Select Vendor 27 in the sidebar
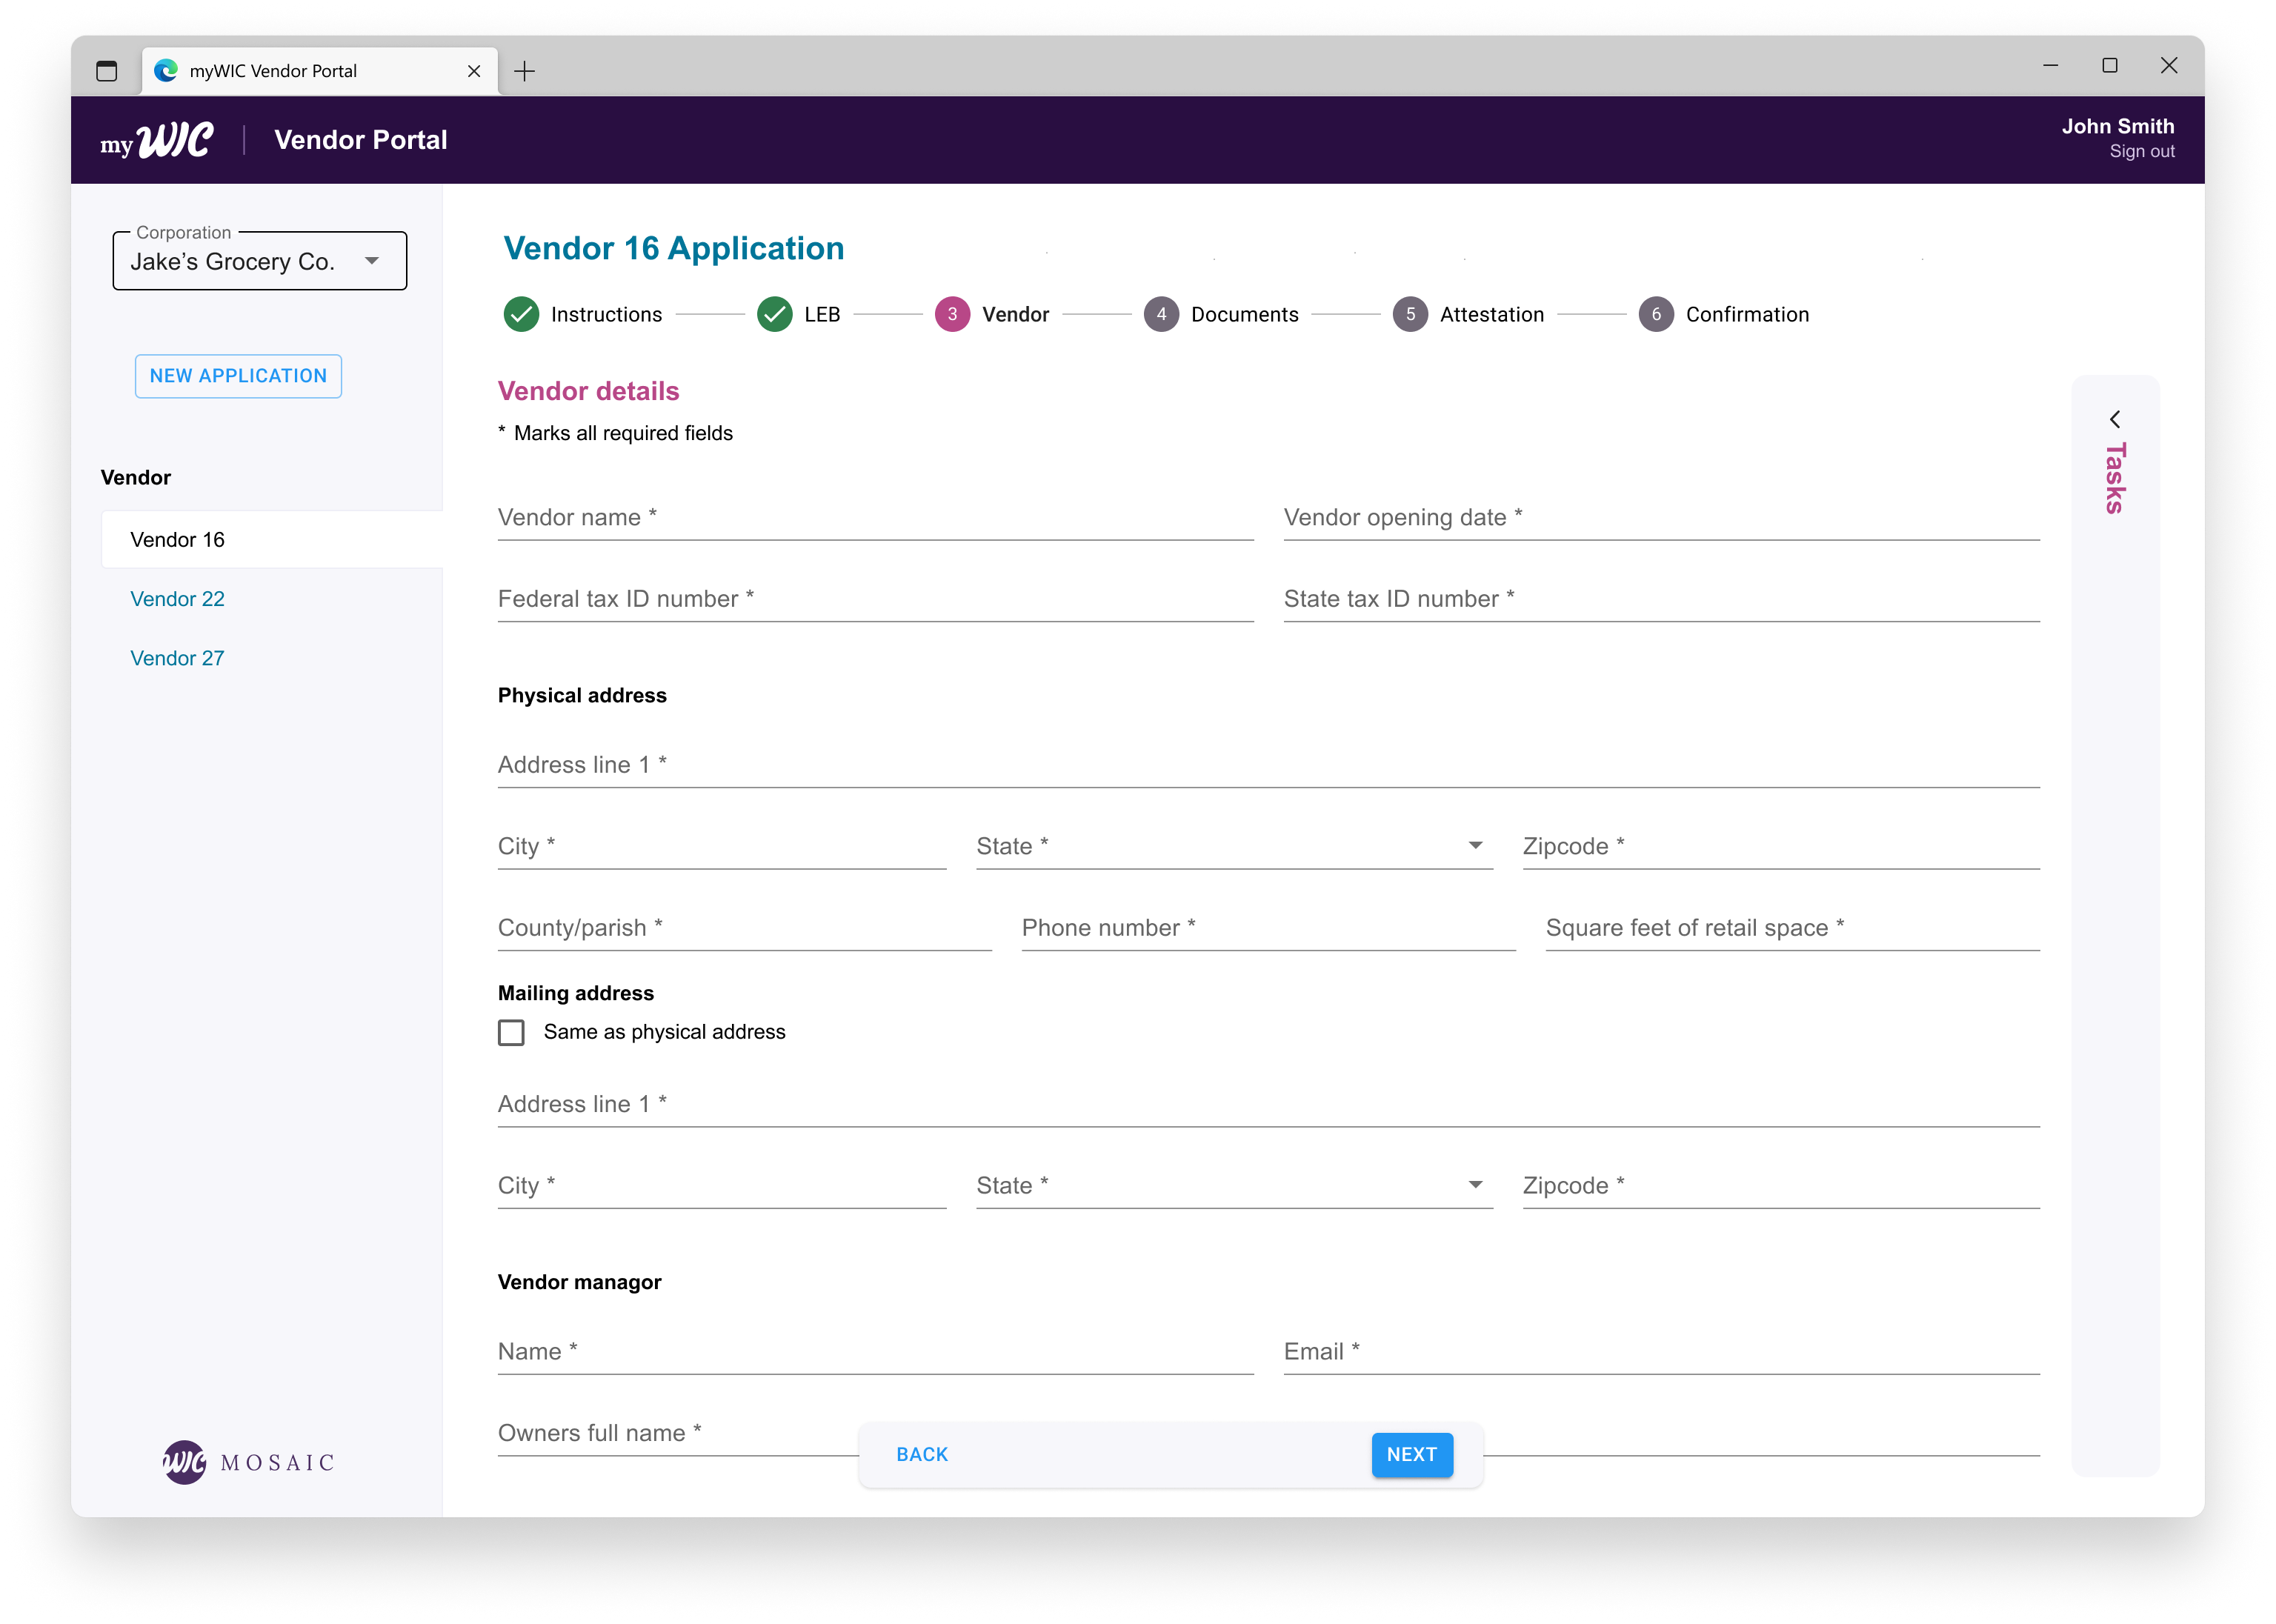 (x=177, y=658)
